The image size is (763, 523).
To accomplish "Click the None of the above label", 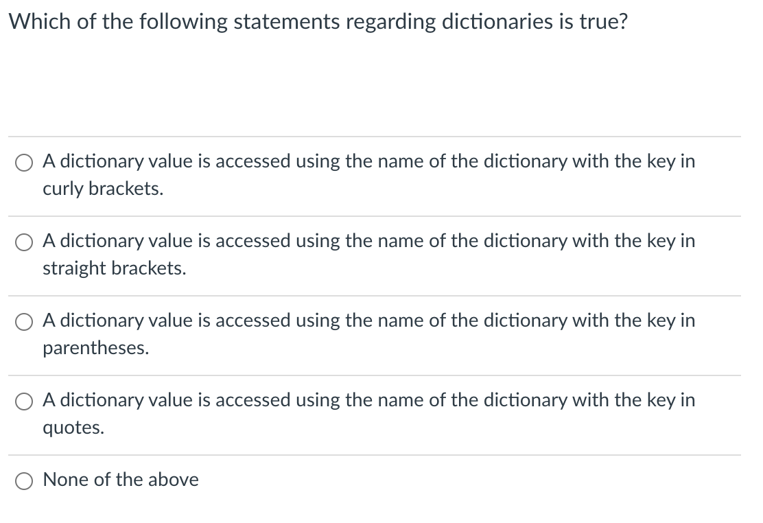I will point(121,480).
